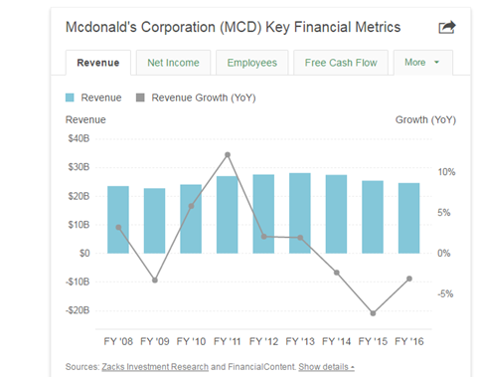Open the More dropdown tab

[x=422, y=63]
